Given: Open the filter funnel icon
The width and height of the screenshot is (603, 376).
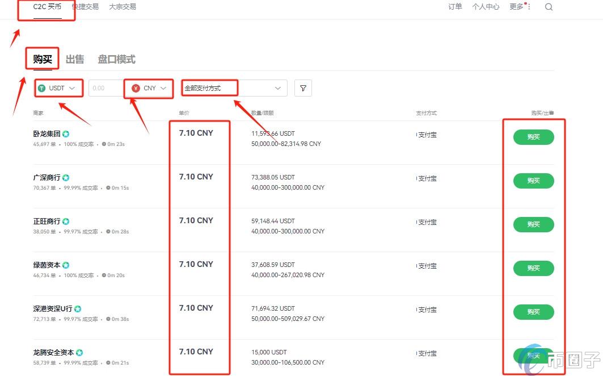Looking at the screenshot, I should (303, 88).
